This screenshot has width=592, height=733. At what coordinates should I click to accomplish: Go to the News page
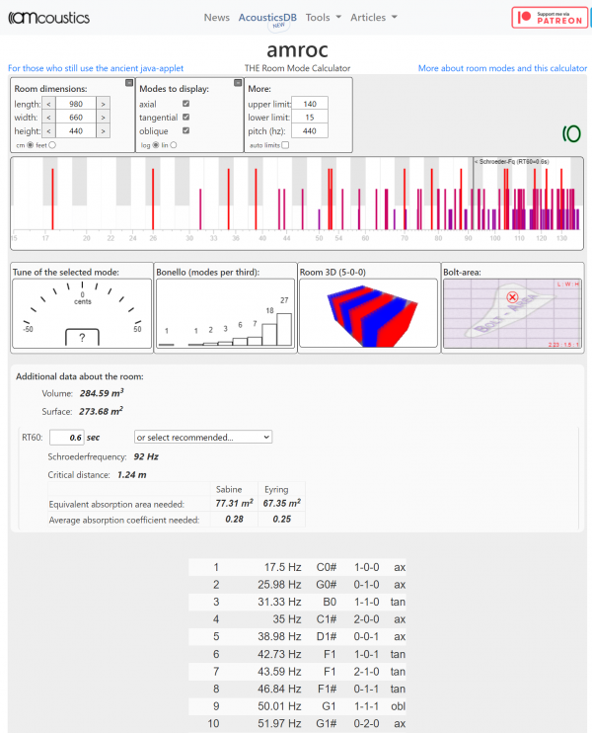pyautogui.click(x=216, y=18)
